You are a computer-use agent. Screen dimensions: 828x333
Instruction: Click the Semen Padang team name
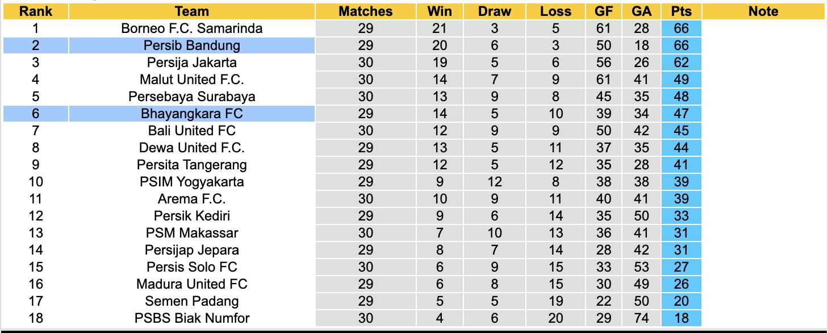click(192, 301)
